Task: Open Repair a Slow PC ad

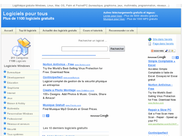Action: tap(160, 110)
